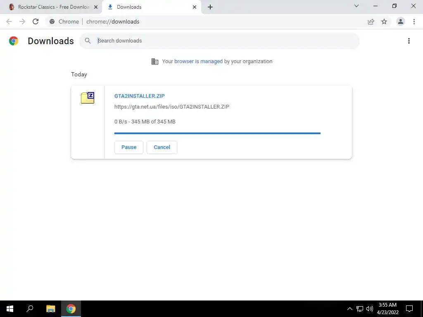Restore down the Chrome window
Screen dimensions: 423x317
click(x=394, y=6)
